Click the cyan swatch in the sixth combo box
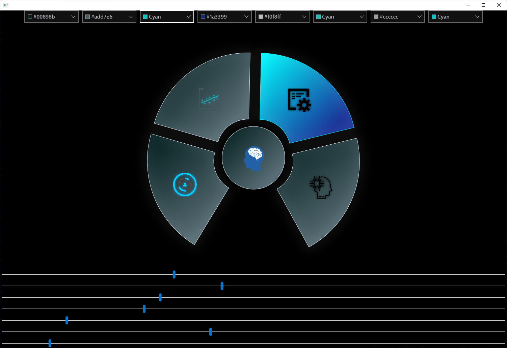 319,16
